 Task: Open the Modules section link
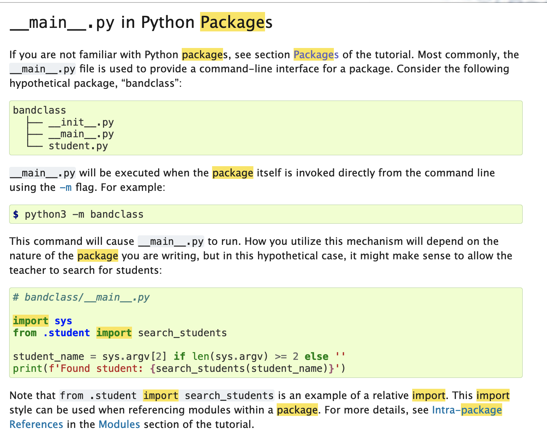pos(119,424)
